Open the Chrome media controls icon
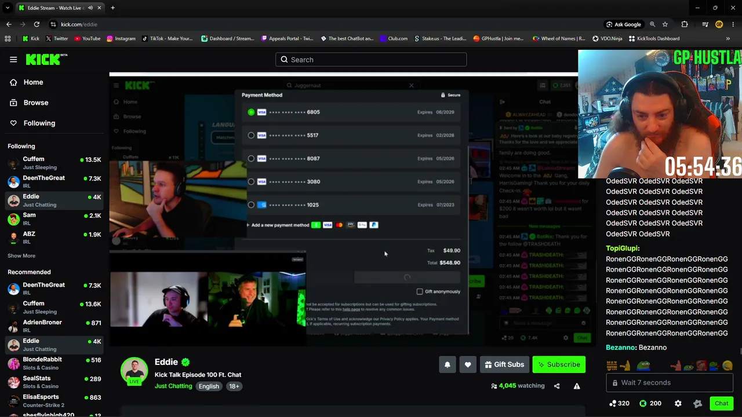The image size is (742, 417). (705, 24)
